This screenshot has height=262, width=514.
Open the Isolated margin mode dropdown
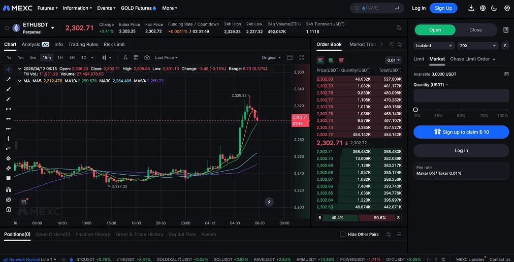pyautogui.click(x=434, y=46)
